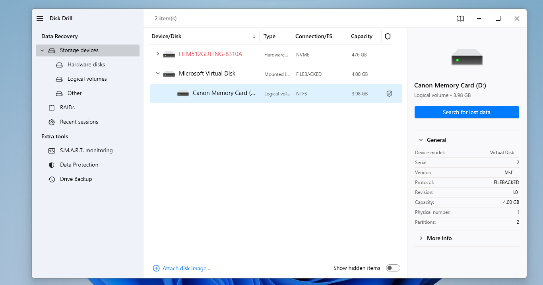The height and width of the screenshot is (285, 543).
Task: Click the Data Protection shield icon
Action: [x=52, y=165]
